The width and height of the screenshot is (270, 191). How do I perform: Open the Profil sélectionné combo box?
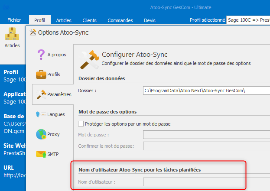click(x=248, y=20)
